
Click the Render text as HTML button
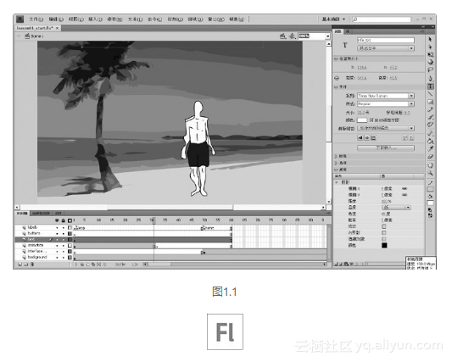click(366, 138)
